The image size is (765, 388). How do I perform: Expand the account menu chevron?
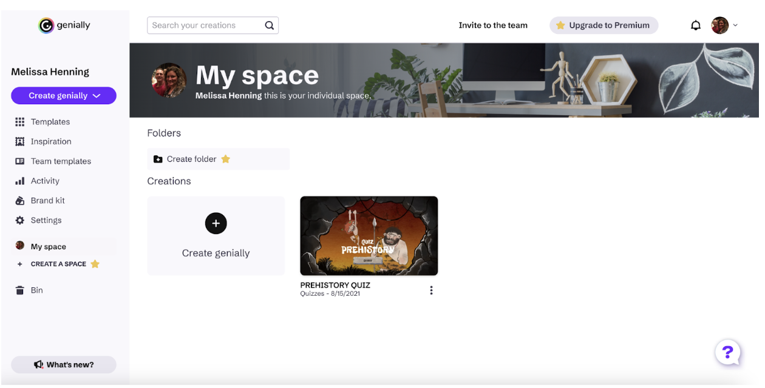click(x=735, y=25)
